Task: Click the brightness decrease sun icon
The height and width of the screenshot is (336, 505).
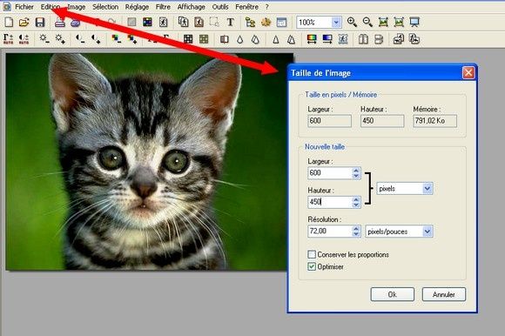Action: 44,39
